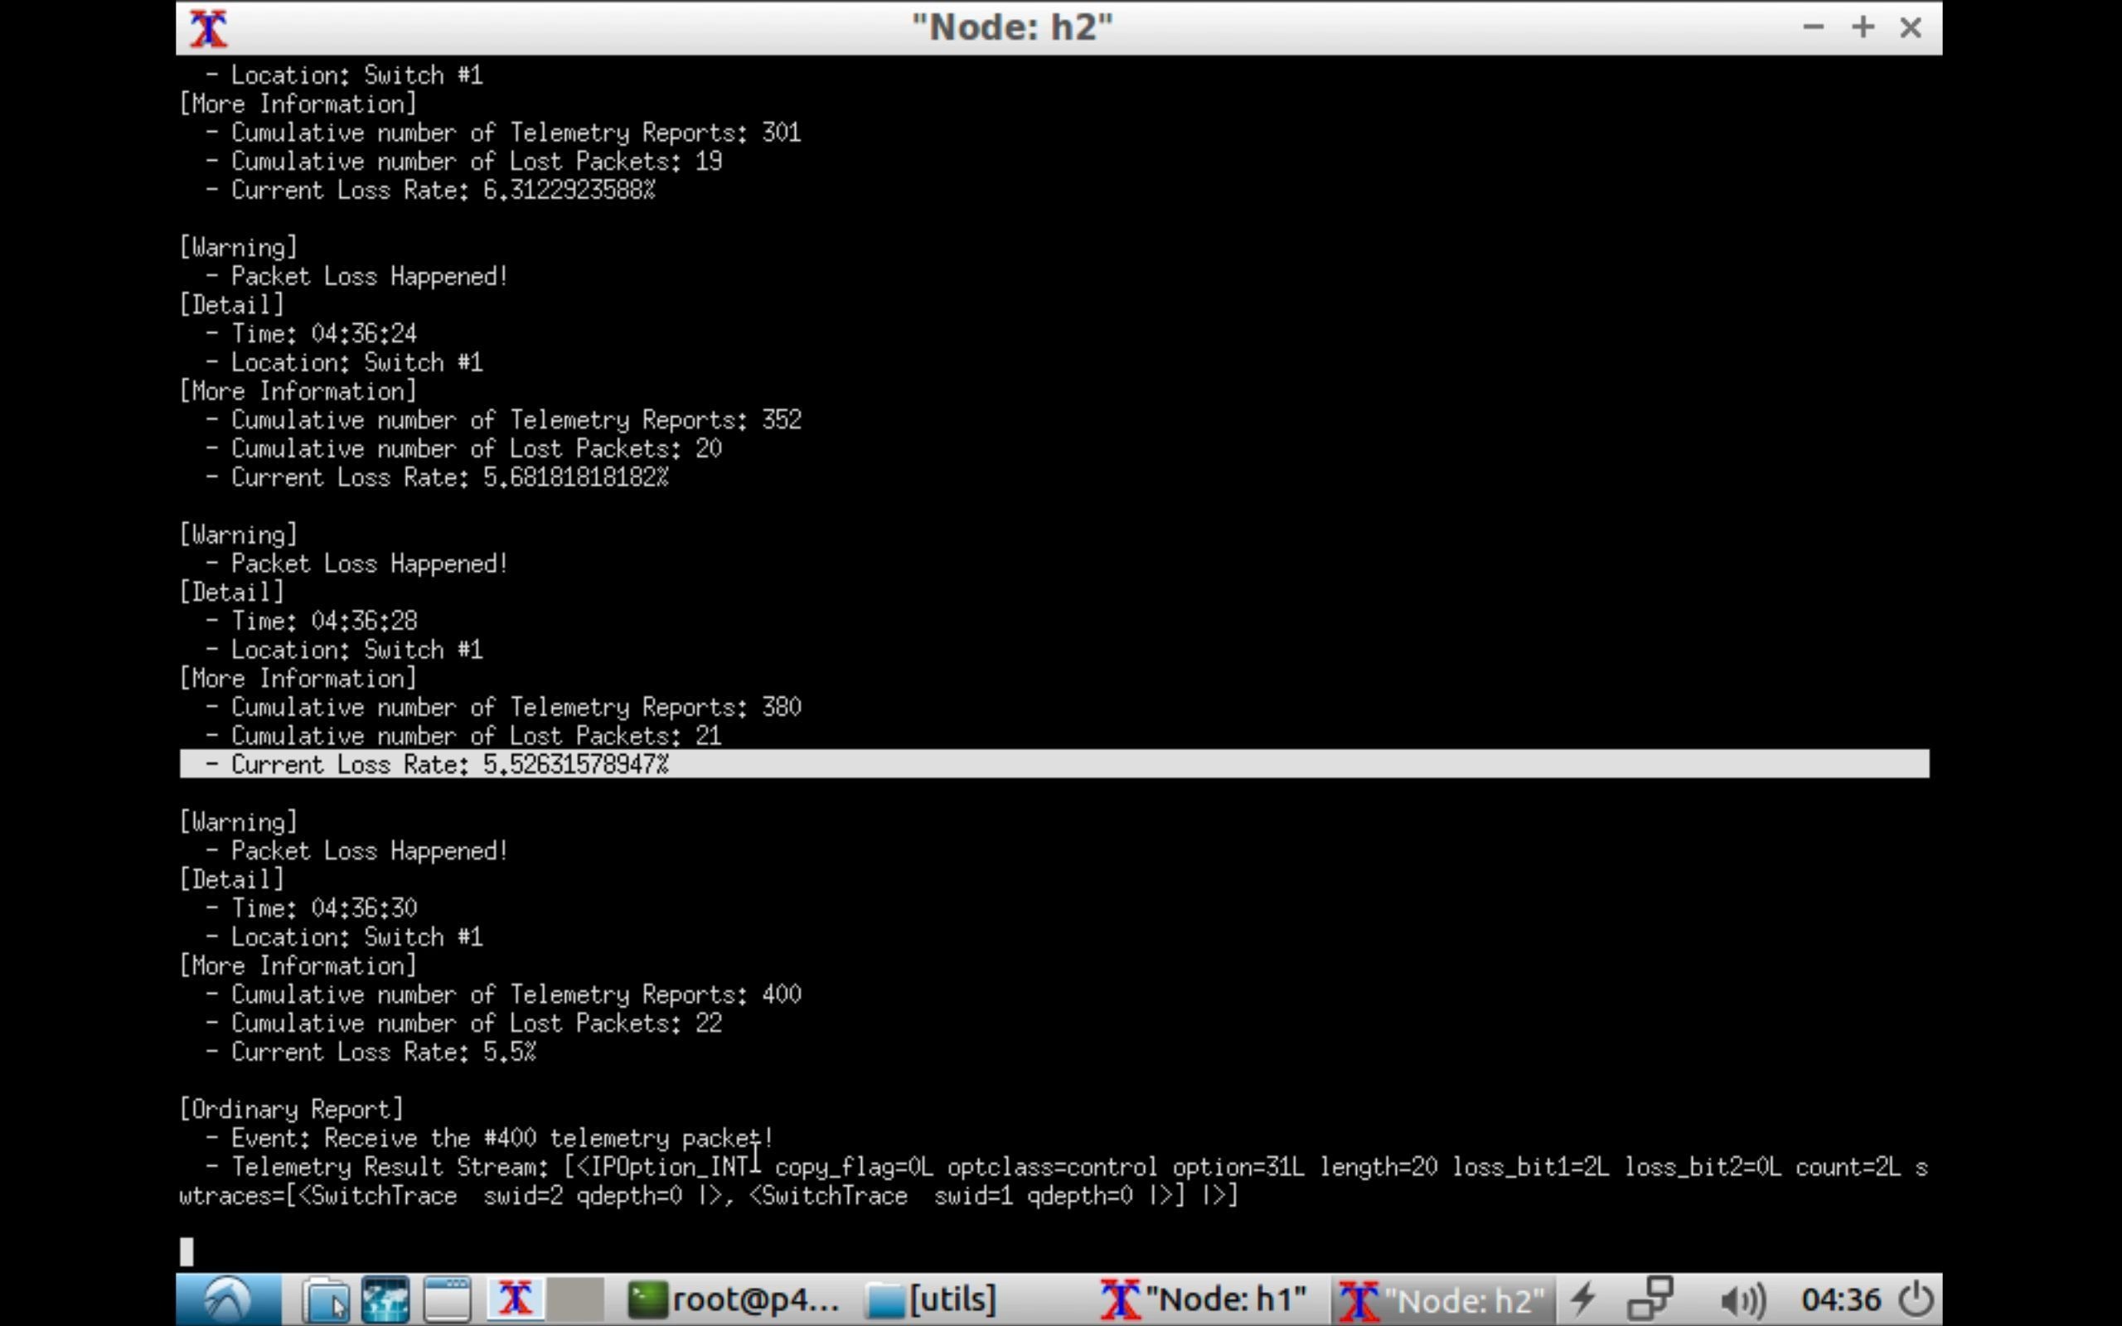The height and width of the screenshot is (1326, 2122).
Task: Click the X icon in the title bar
Action: 209,28
